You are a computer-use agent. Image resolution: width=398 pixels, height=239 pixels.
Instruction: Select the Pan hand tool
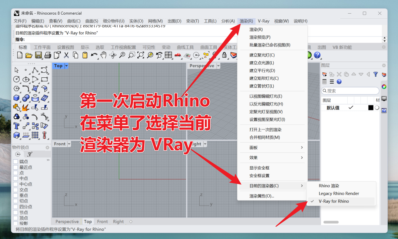[103, 55]
